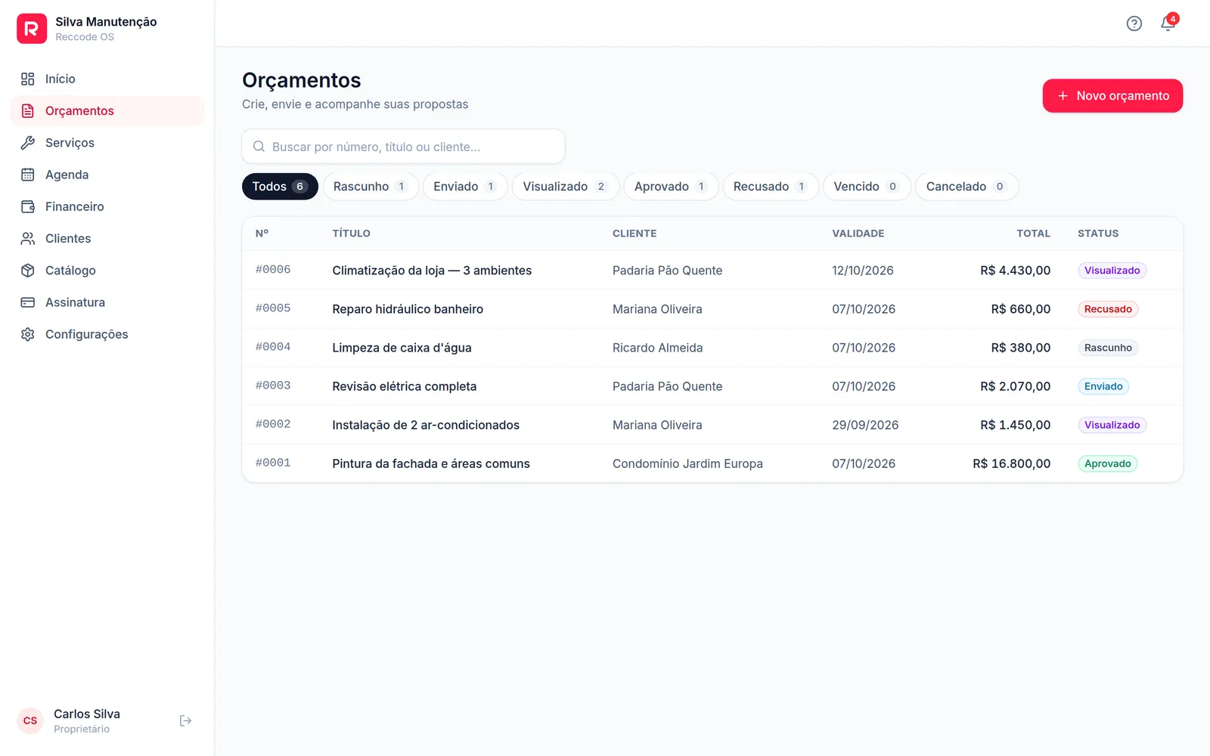The height and width of the screenshot is (756, 1210).
Task: Open notifications bell icon
Action: tap(1168, 23)
